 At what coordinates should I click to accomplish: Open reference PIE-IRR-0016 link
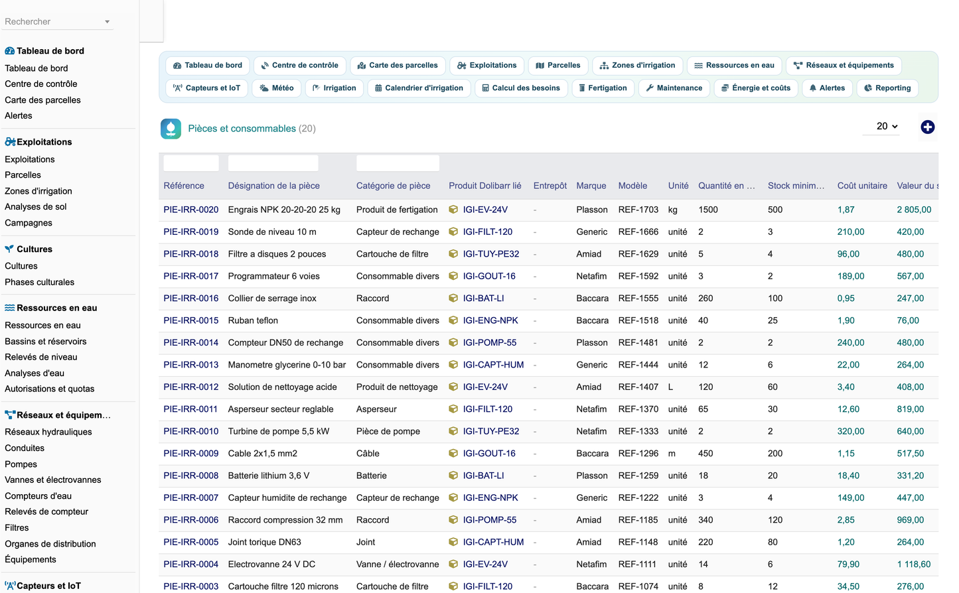point(191,298)
